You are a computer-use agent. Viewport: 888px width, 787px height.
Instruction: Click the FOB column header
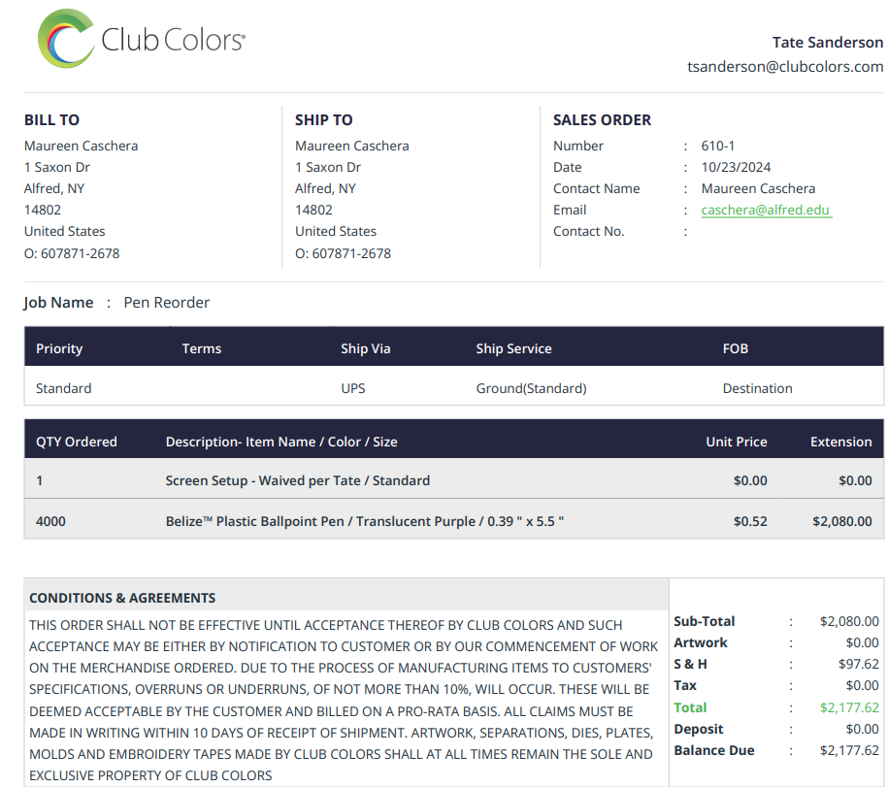[735, 348]
